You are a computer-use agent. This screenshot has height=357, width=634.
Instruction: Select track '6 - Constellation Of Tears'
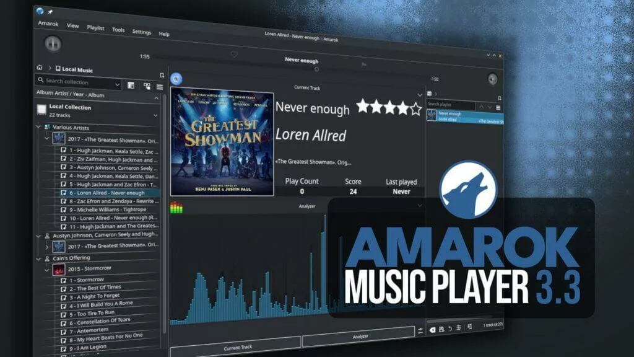click(x=100, y=322)
